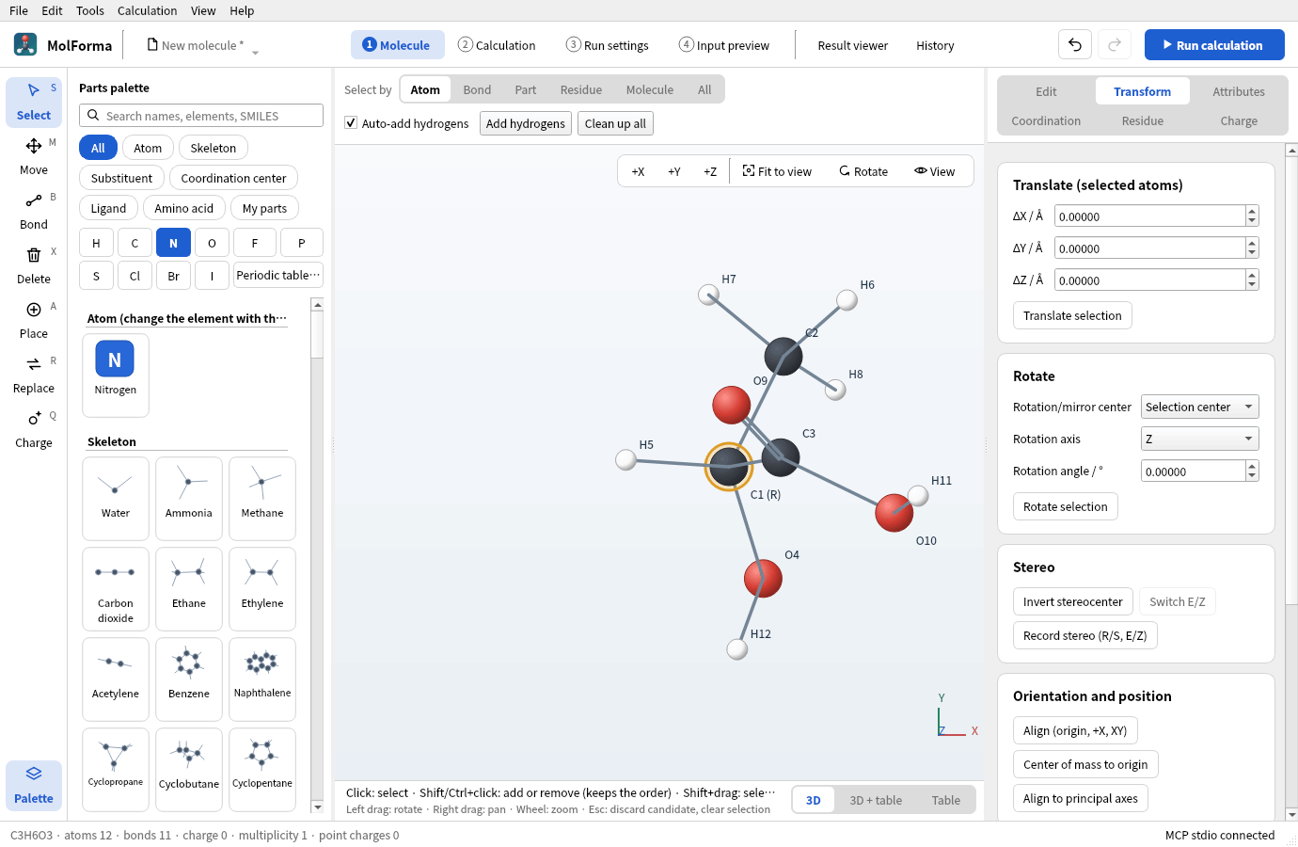Open the Periodic table element picker
Image resolution: width=1298 pixels, height=847 pixels.
(278, 275)
